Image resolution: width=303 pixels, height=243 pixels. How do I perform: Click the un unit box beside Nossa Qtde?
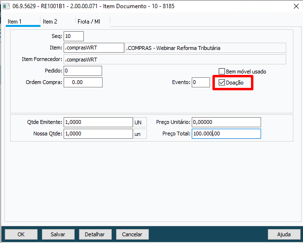(x=140, y=134)
